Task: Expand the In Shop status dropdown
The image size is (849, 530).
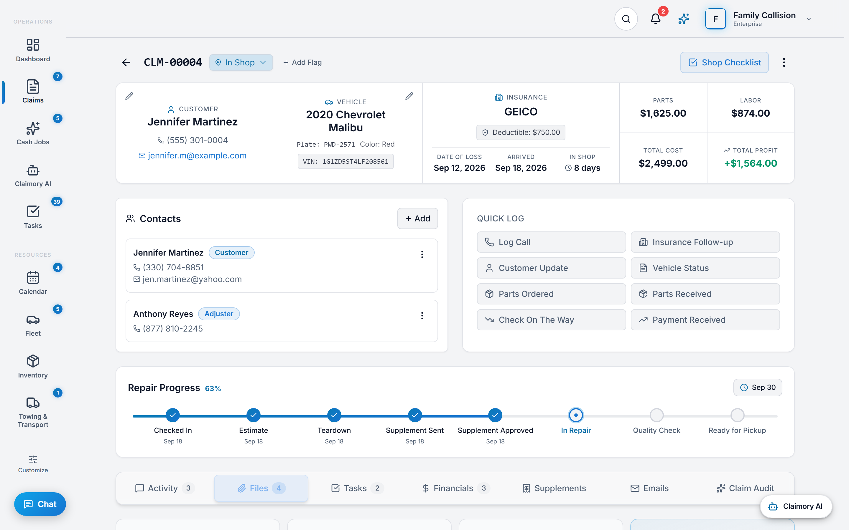Action: coord(241,62)
